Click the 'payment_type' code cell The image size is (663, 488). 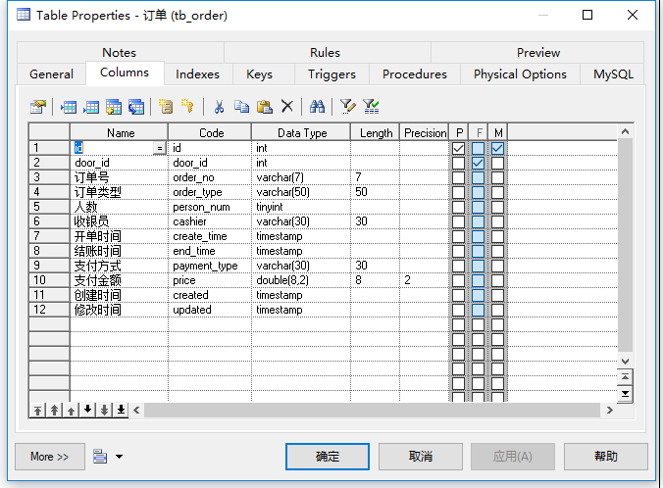coord(210,266)
